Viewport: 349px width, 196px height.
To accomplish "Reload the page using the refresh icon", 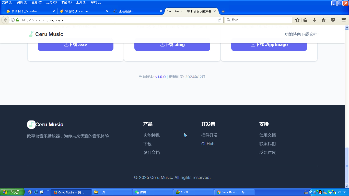I will click(x=219, y=20).
